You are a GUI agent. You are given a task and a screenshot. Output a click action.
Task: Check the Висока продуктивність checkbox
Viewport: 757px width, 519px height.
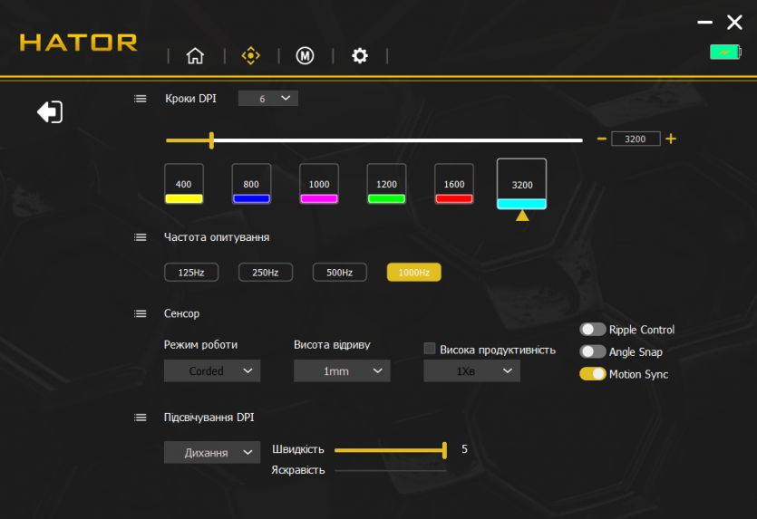(x=431, y=349)
